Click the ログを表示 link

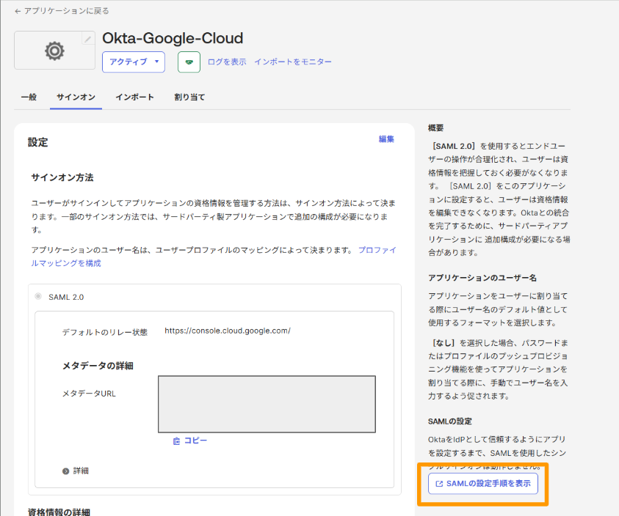(228, 62)
